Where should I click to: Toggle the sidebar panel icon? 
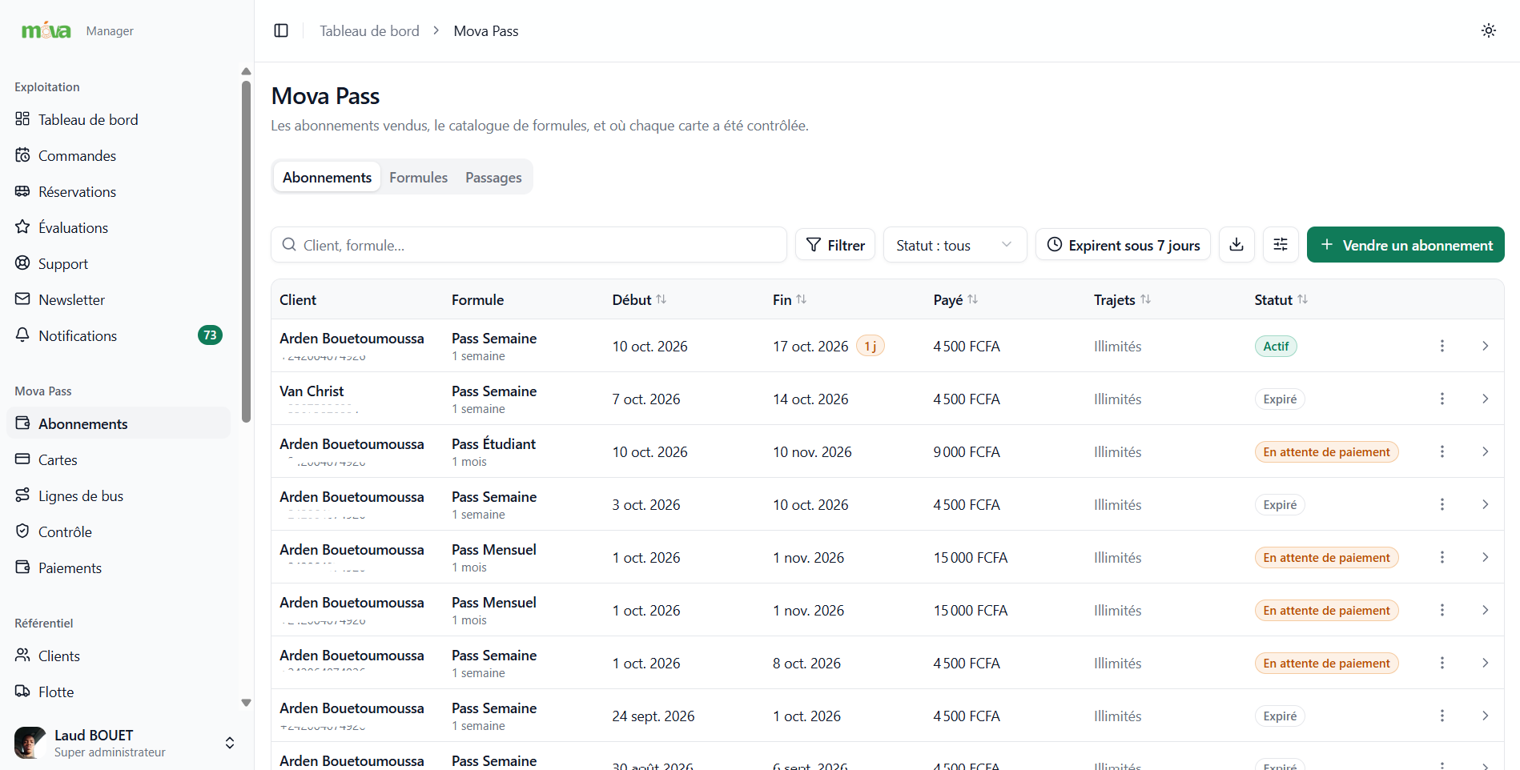tap(281, 30)
